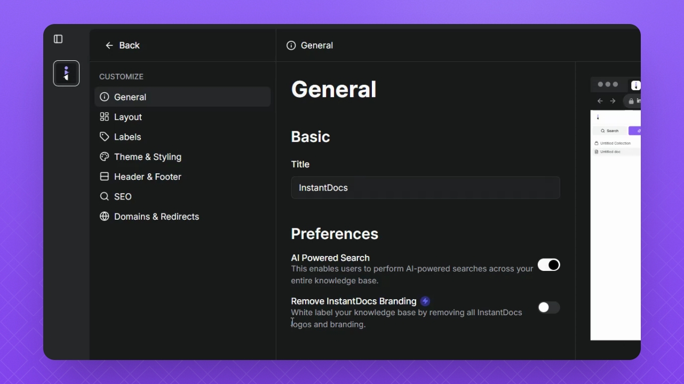Image resolution: width=684 pixels, height=384 pixels.
Task: Click the Search button in the preview
Action: point(609,131)
